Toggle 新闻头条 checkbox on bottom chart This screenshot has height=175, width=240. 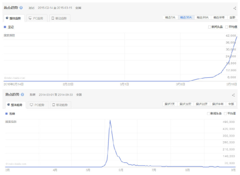pos(208,114)
